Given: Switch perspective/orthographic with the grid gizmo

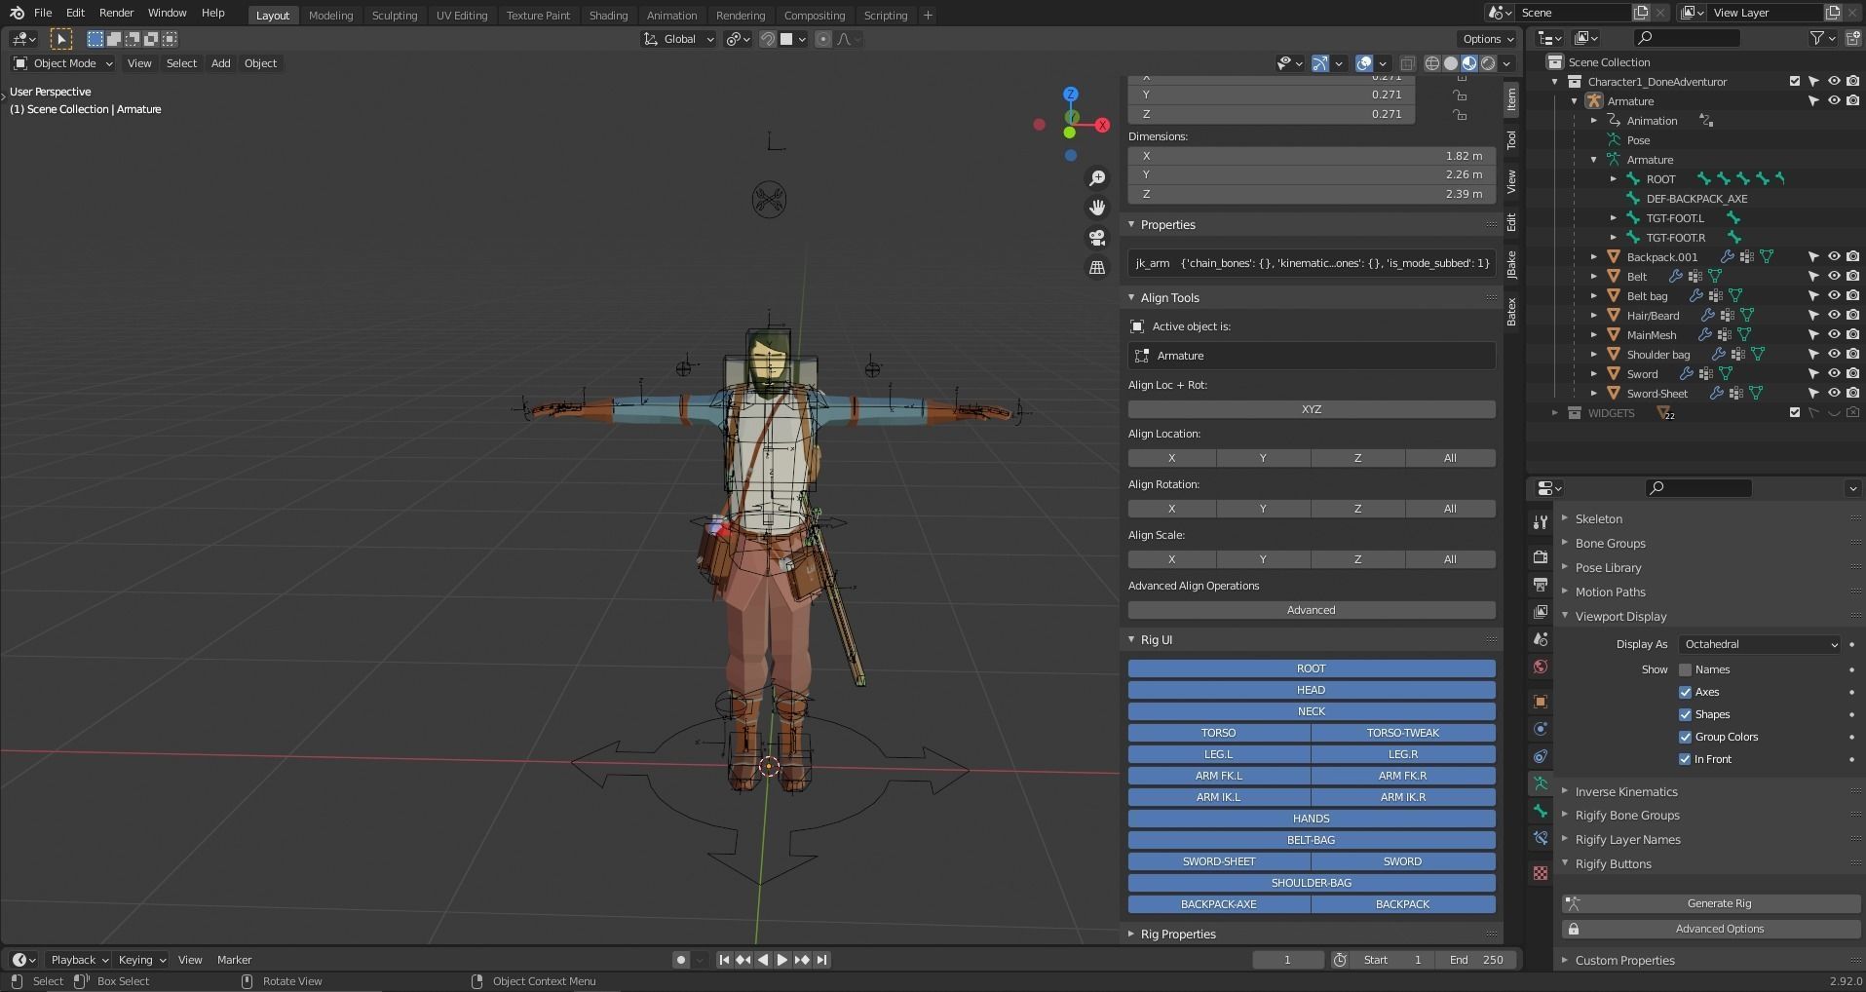Looking at the screenshot, I should (1097, 267).
